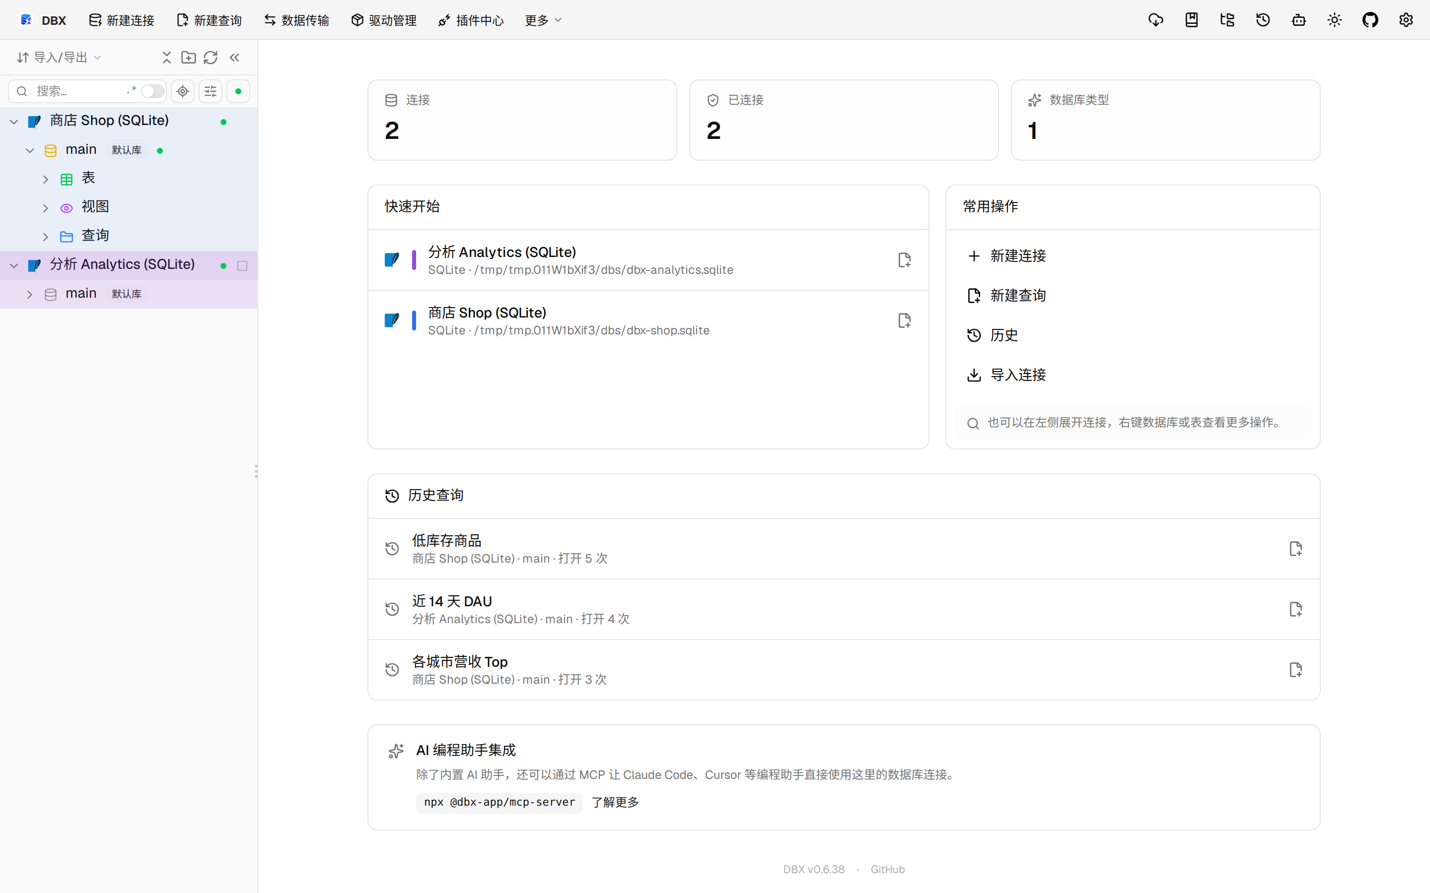Expand the 视图 views node
The height and width of the screenshot is (893, 1430).
[x=46, y=208]
